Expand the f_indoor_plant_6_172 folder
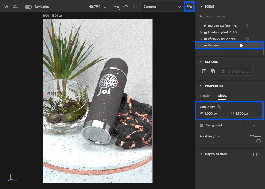265x189 pixels. (201, 32)
